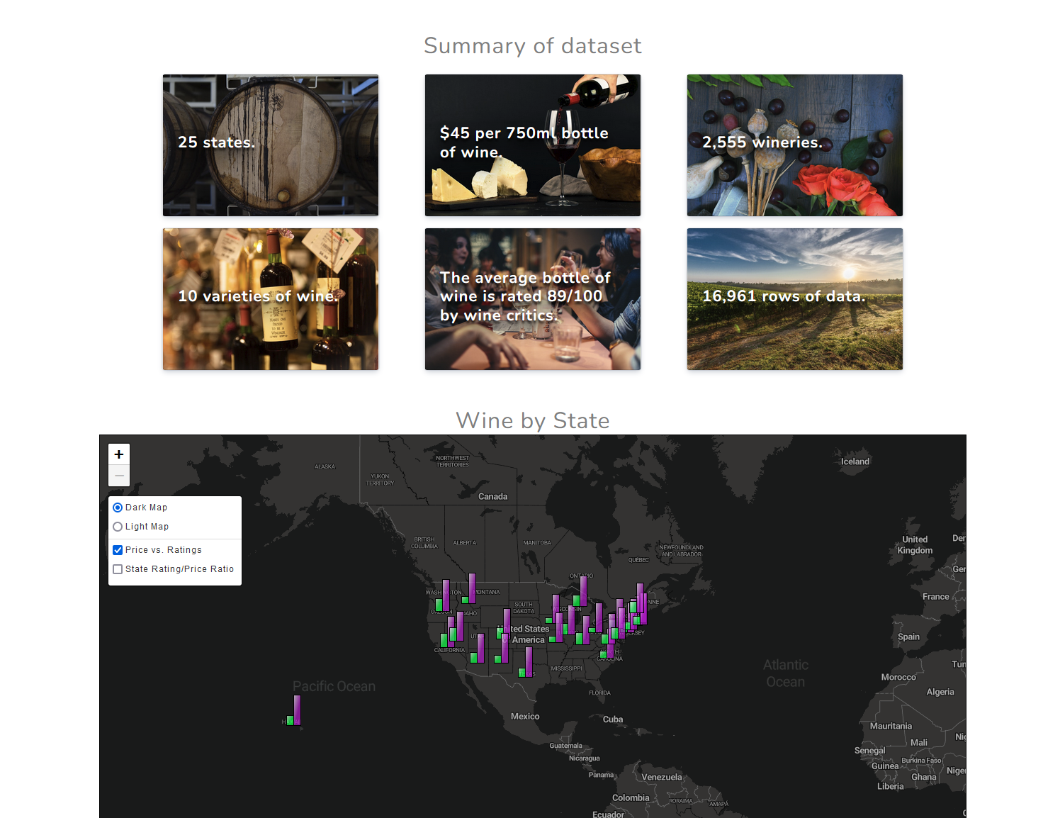
Task: Click the 16,961 rows of data card
Action: tap(795, 299)
